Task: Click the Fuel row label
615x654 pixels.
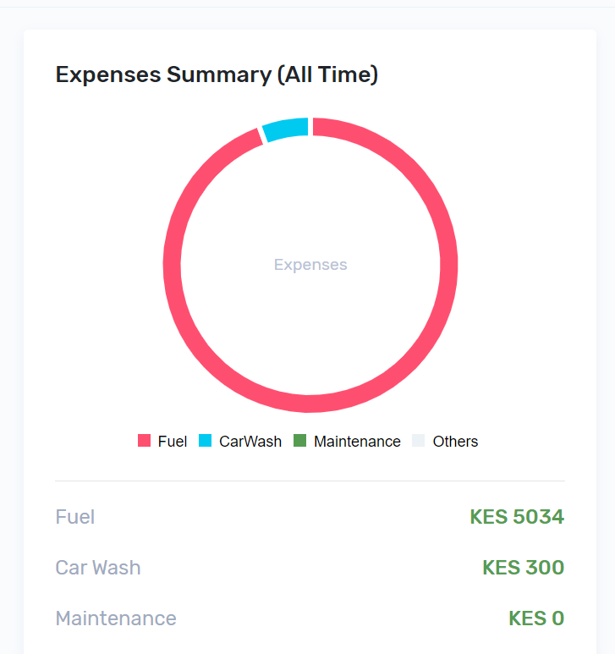Action: pos(75,516)
